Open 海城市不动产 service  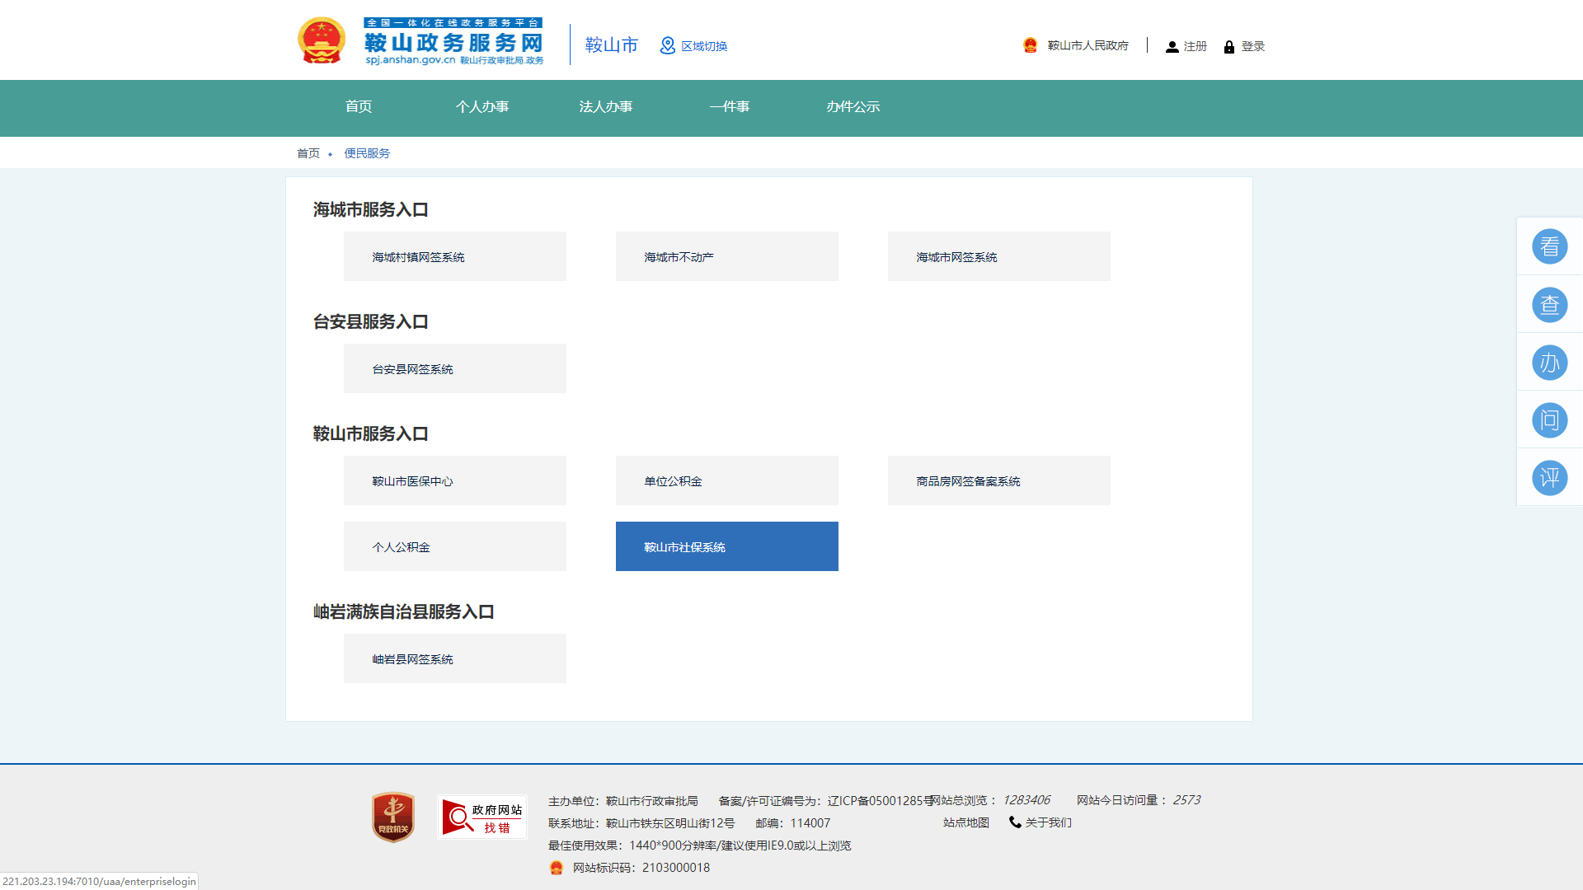pos(726,256)
